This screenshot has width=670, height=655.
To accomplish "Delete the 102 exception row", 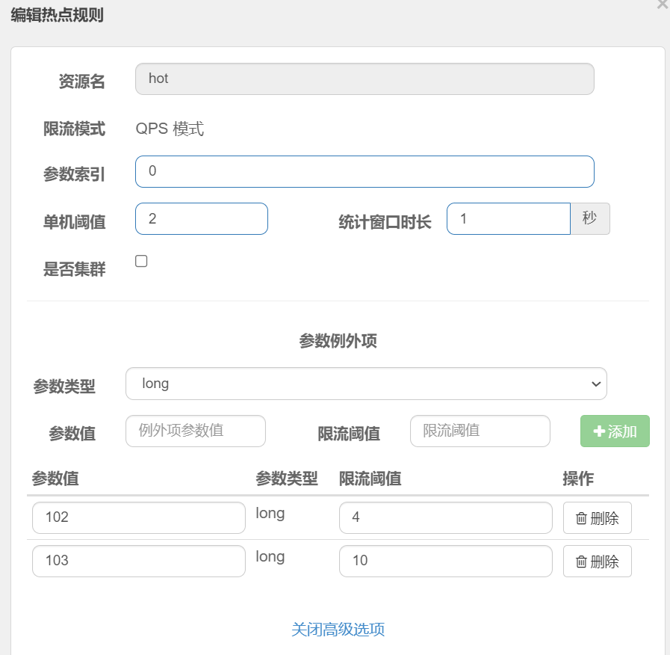I will pyautogui.click(x=597, y=517).
